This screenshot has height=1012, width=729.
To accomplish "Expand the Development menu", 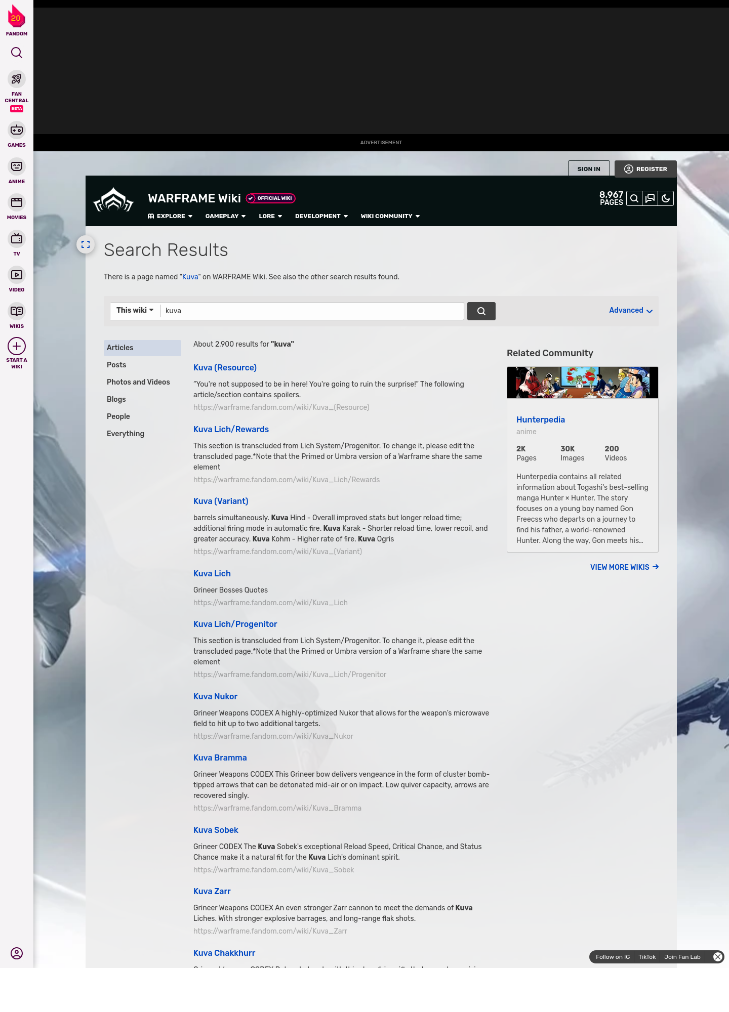I will click(321, 216).
